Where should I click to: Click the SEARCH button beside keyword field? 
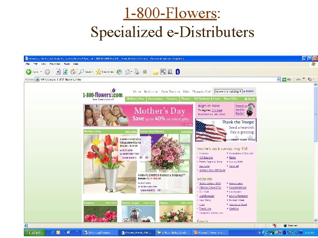point(248,92)
